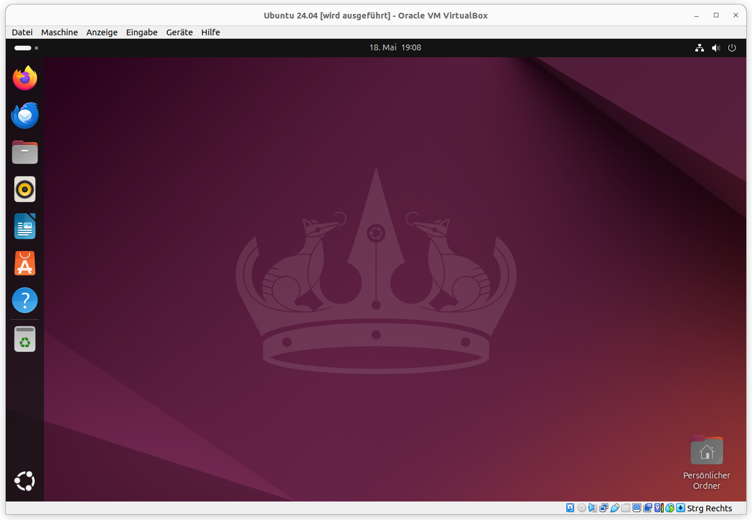Open LibreOffice Writer from the dock
752x520 pixels.
click(24, 226)
